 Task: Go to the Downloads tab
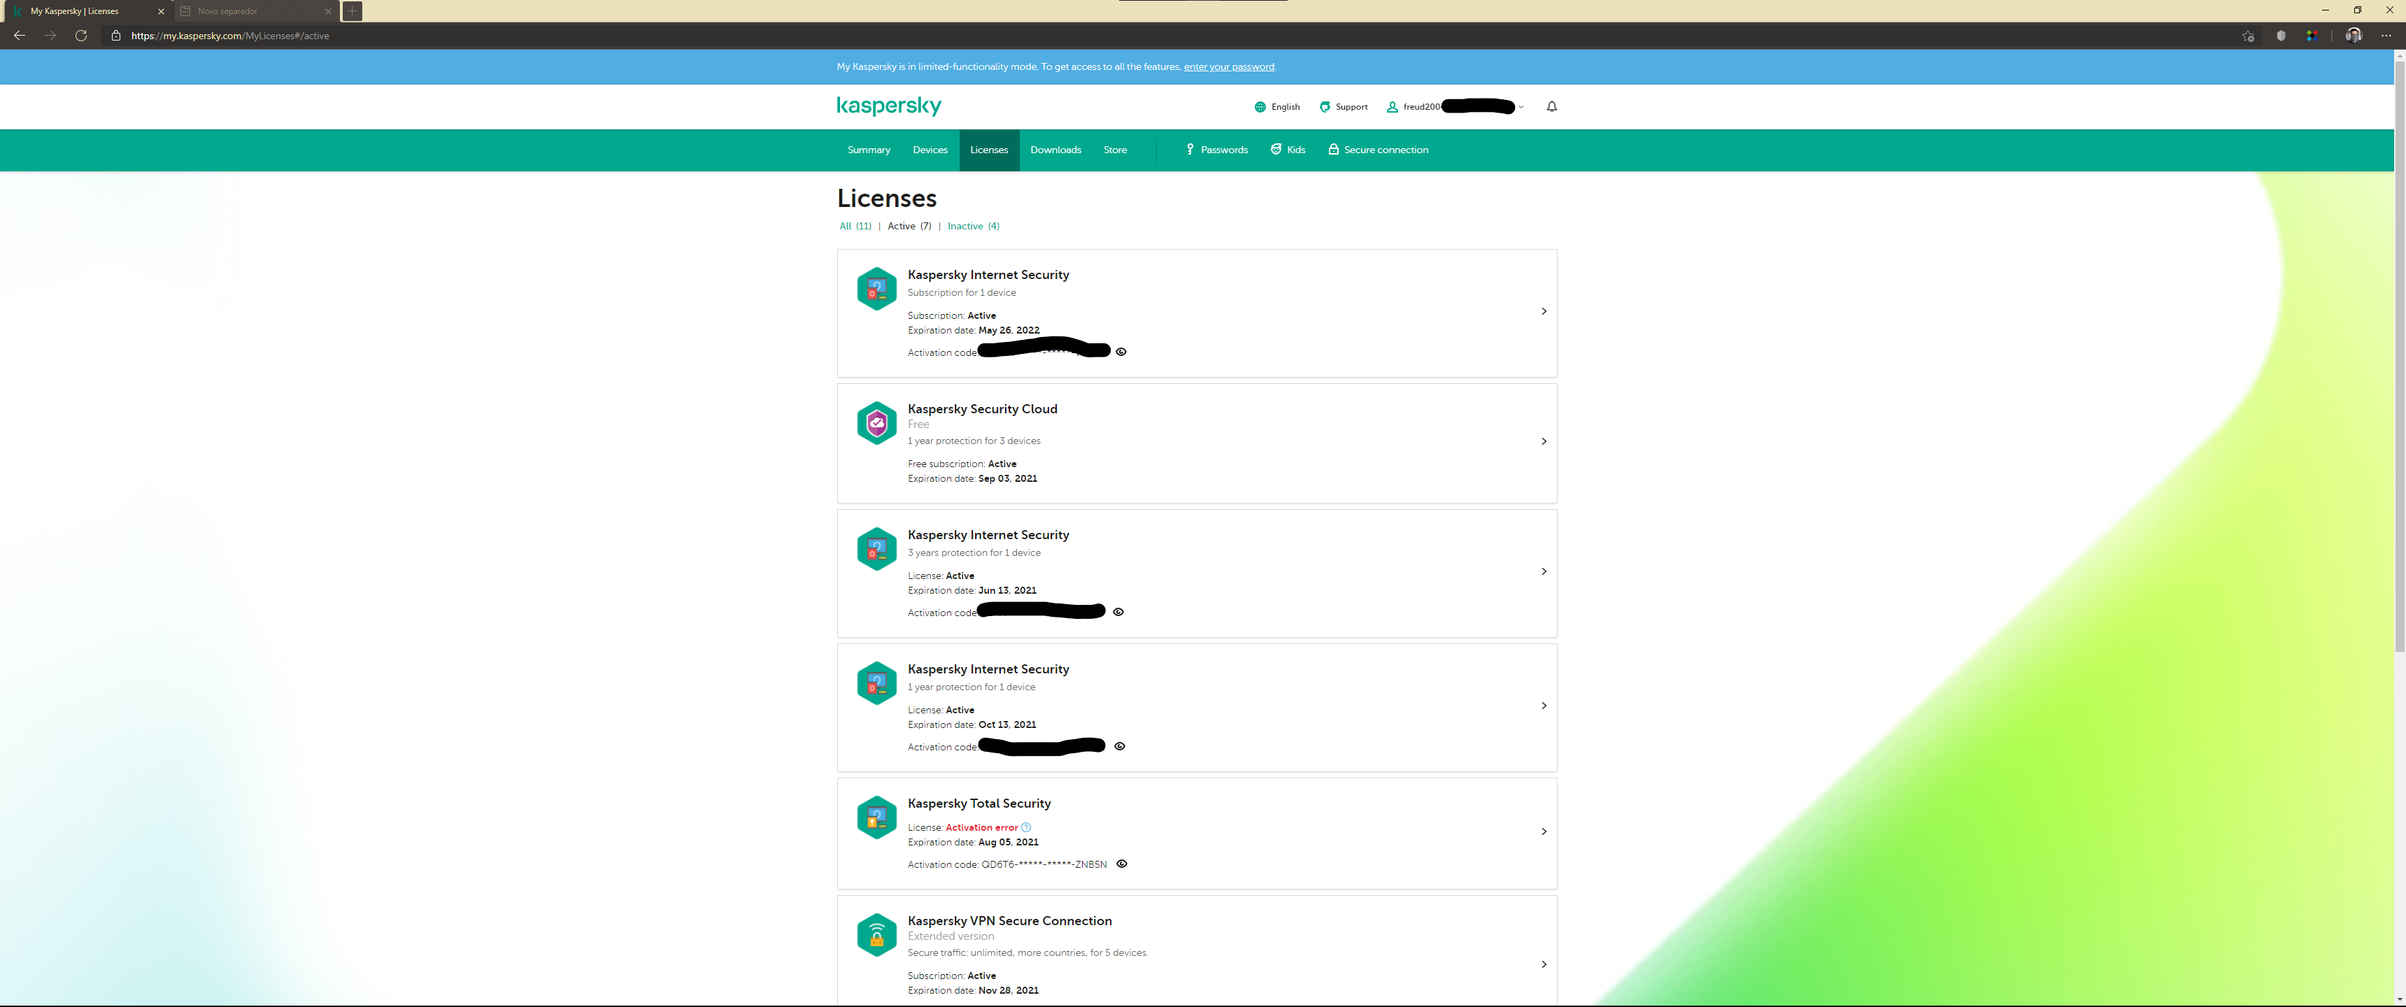1055,150
